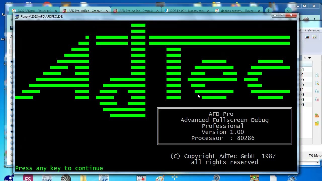Click the "Press any key to continue" prompt
This screenshot has height=181, width=322.
(x=59, y=168)
